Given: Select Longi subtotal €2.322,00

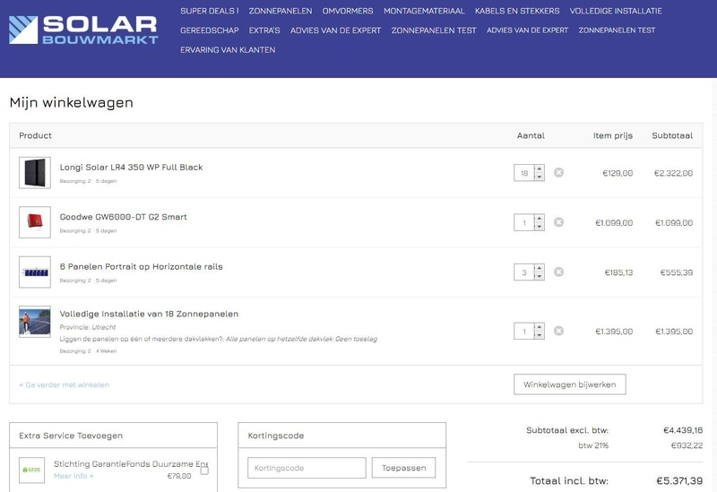Looking at the screenshot, I should coord(674,173).
